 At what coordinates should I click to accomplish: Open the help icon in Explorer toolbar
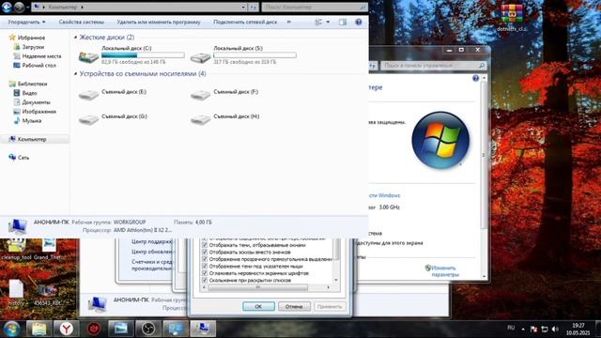(x=359, y=23)
